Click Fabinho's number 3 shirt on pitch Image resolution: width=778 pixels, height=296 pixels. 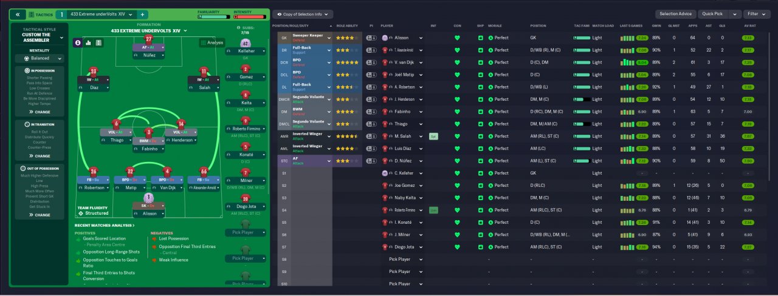[149, 132]
